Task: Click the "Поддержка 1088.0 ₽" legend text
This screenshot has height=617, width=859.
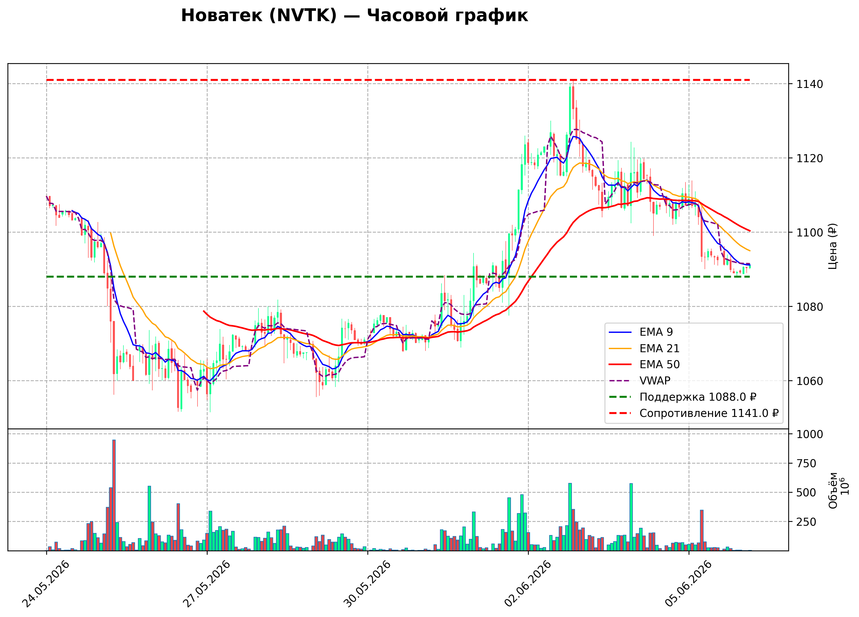Action: [698, 397]
